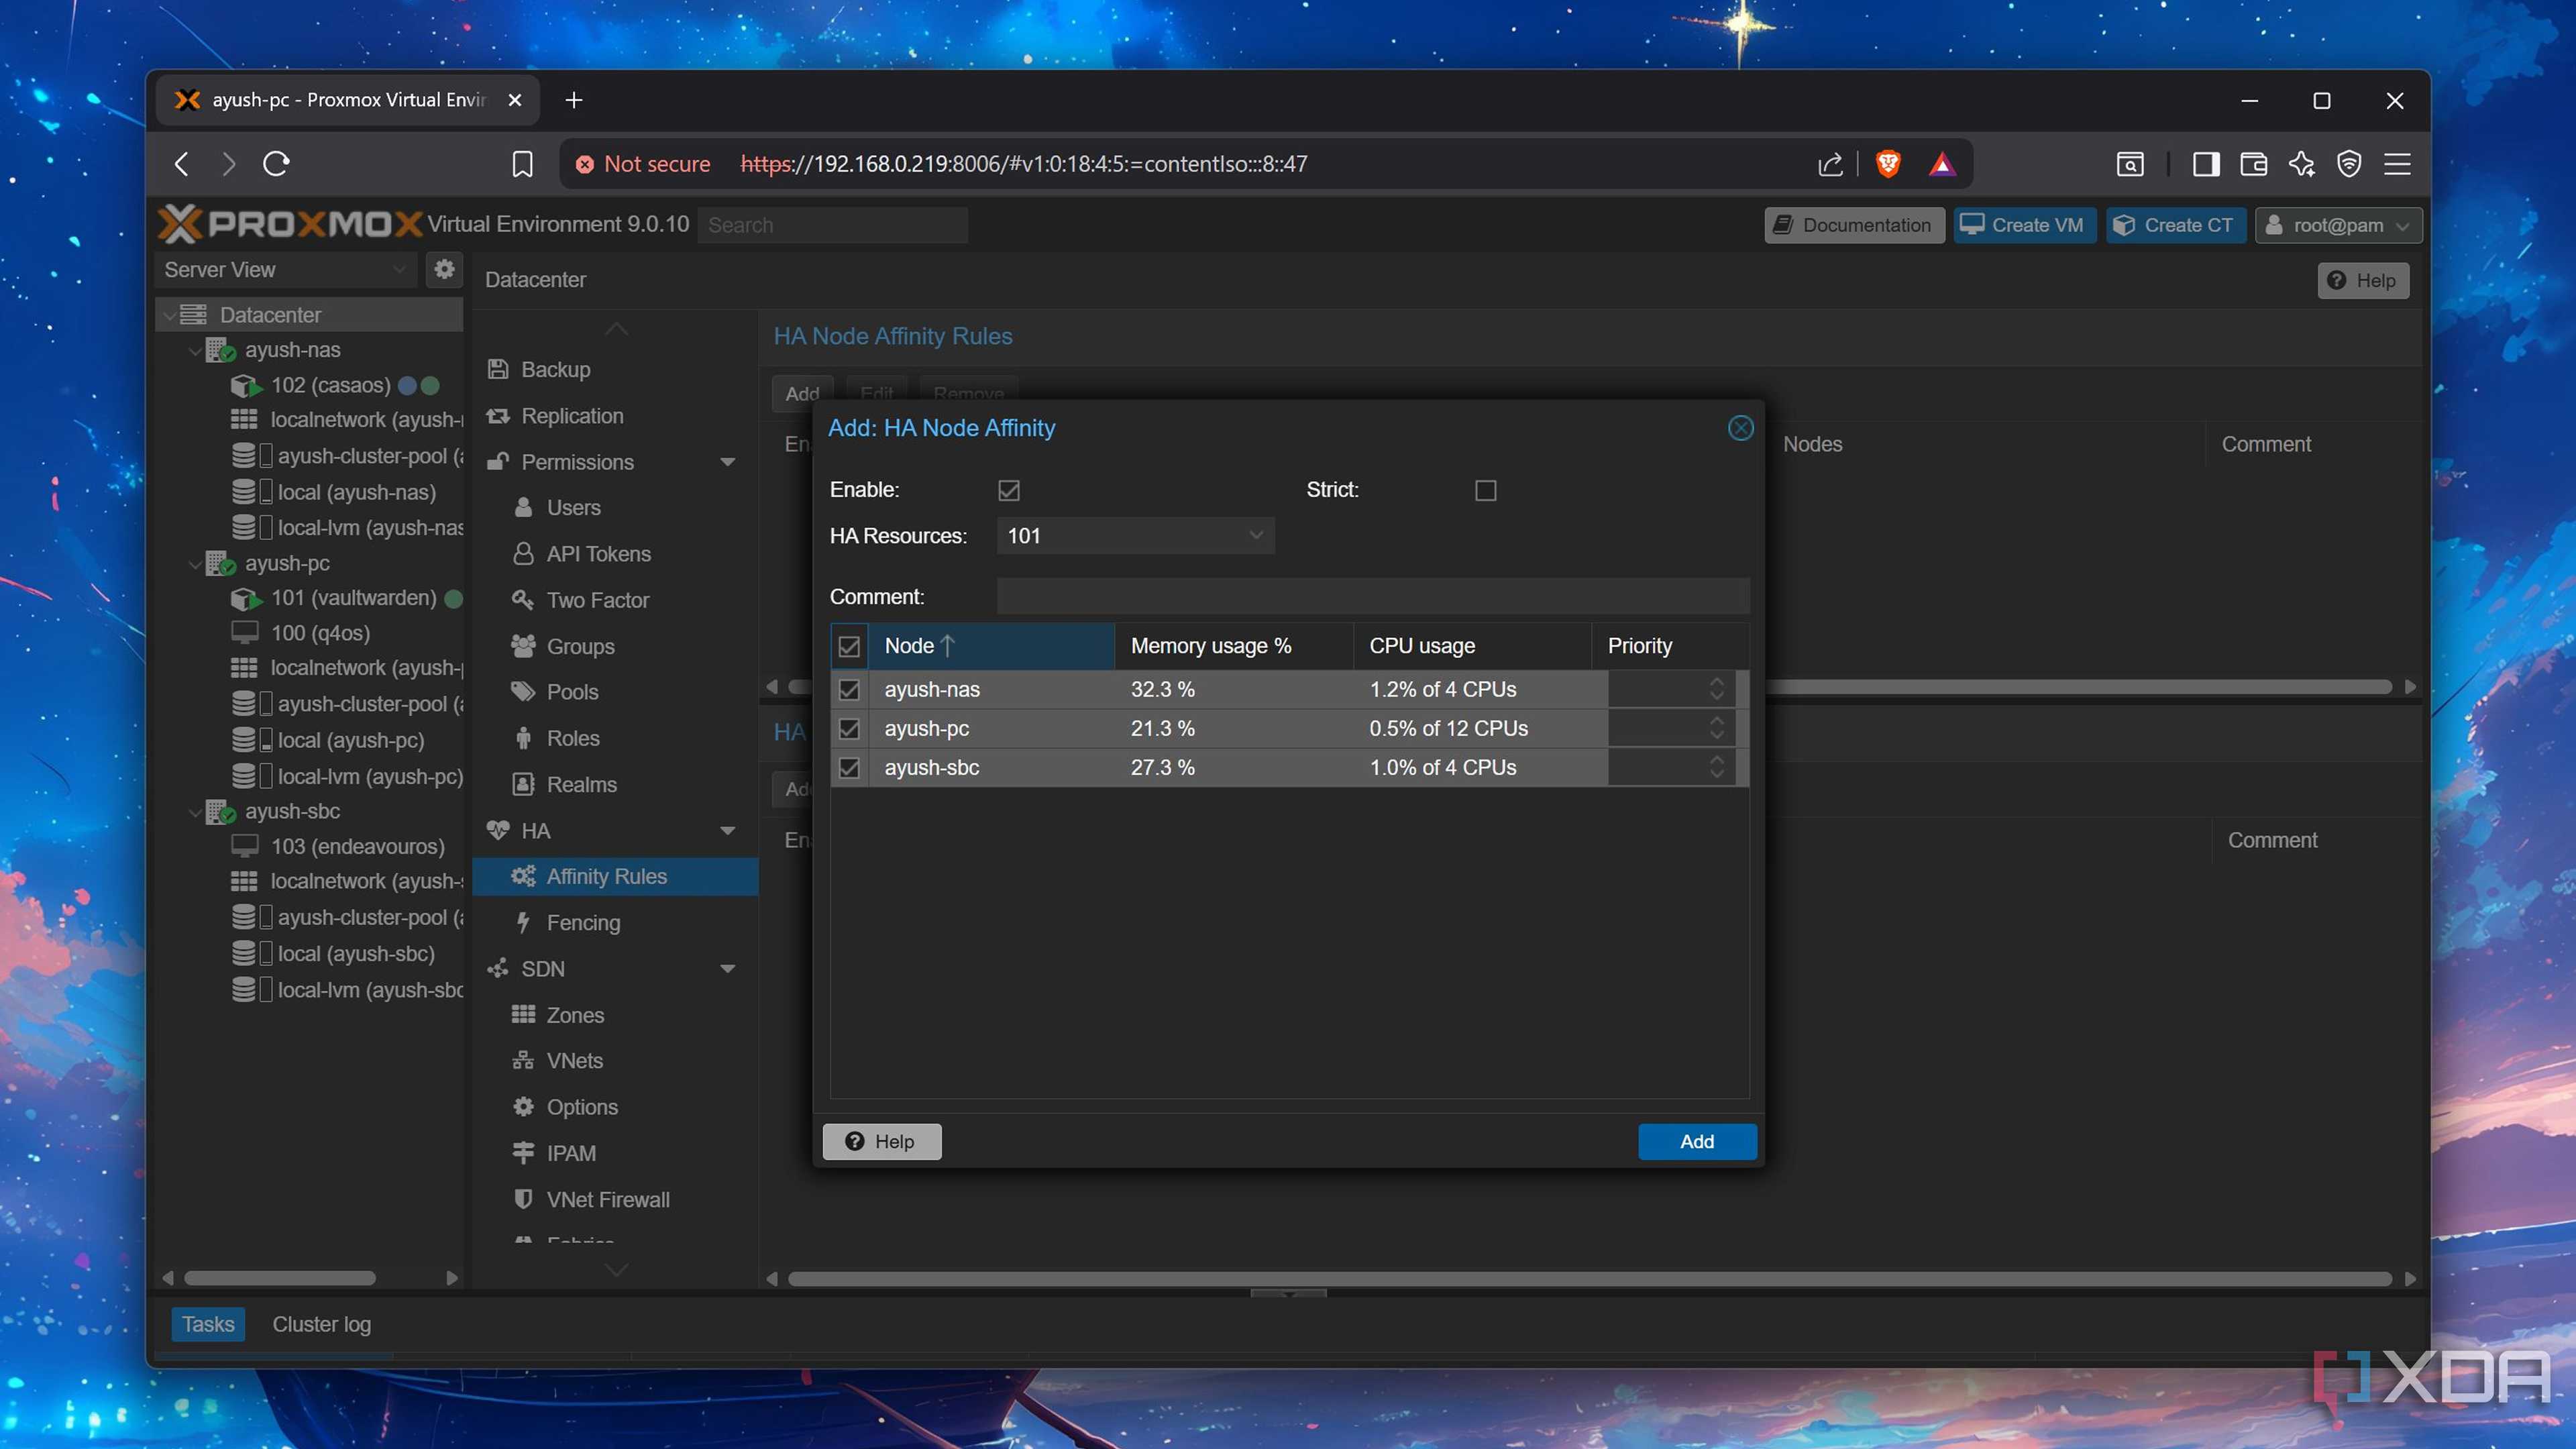2576x1449 pixels.
Task: Open the browser hamburger menu
Action: pos(2397,164)
